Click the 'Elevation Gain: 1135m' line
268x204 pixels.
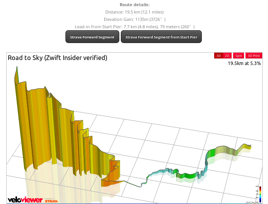(134, 19)
